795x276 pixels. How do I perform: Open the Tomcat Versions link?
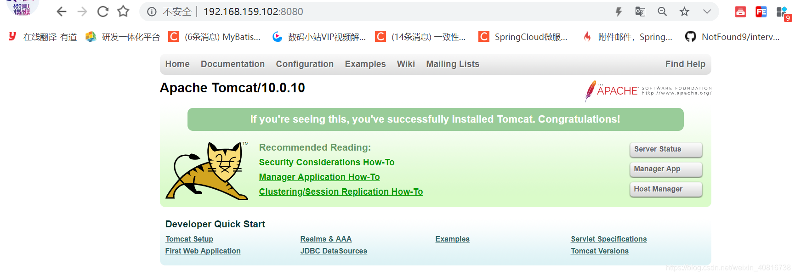(x=600, y=251)
